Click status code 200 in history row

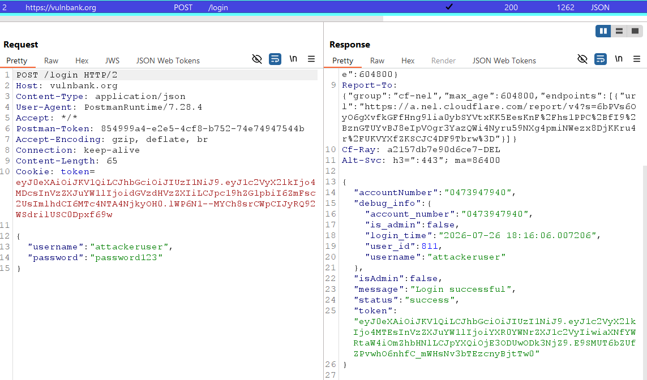511,7
